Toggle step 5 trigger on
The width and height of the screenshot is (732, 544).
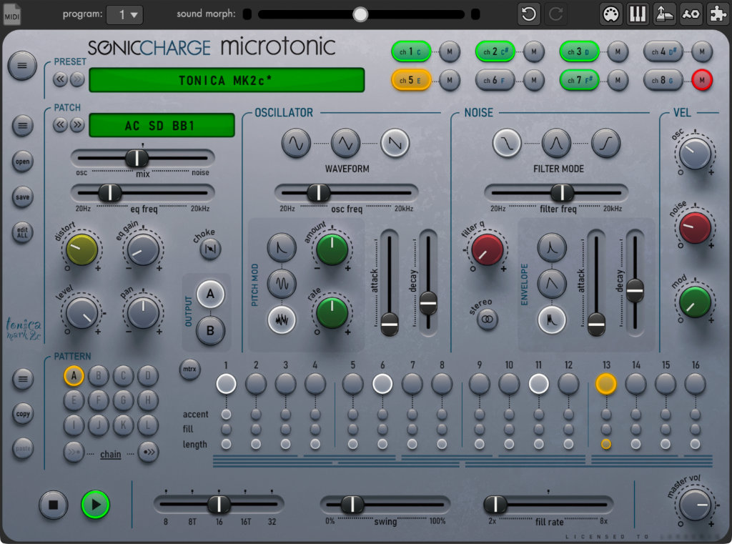[x=353, y=384]
